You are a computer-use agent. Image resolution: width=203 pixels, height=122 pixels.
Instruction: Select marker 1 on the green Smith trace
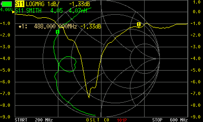[x=57, y=32]
